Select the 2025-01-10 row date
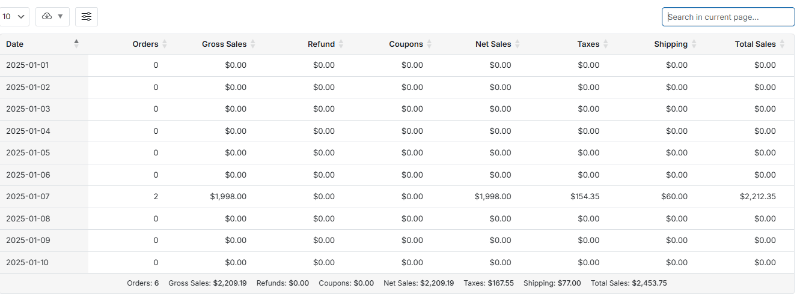The height and width of the screenshot is (297, 797). (x=28, y=262)
